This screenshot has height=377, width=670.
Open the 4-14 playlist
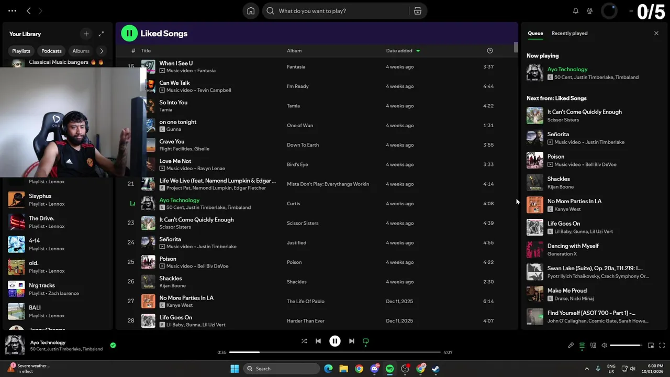coord(58,245)
